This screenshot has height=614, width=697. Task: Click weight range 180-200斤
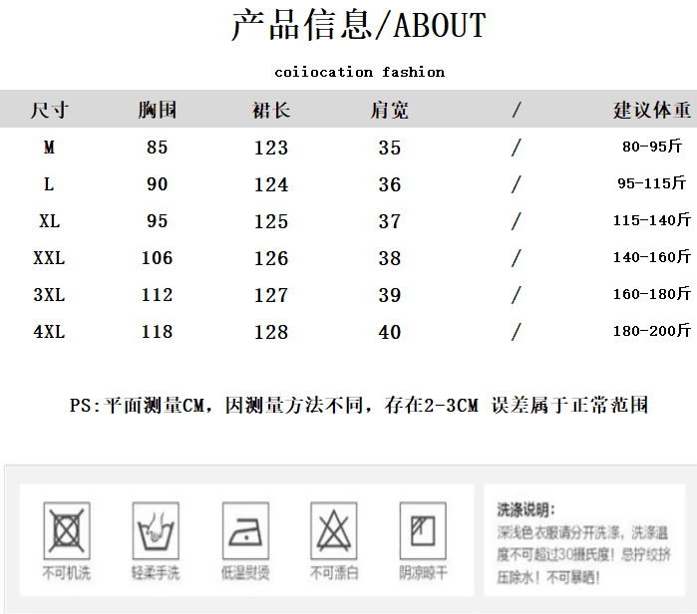(652, 331)
